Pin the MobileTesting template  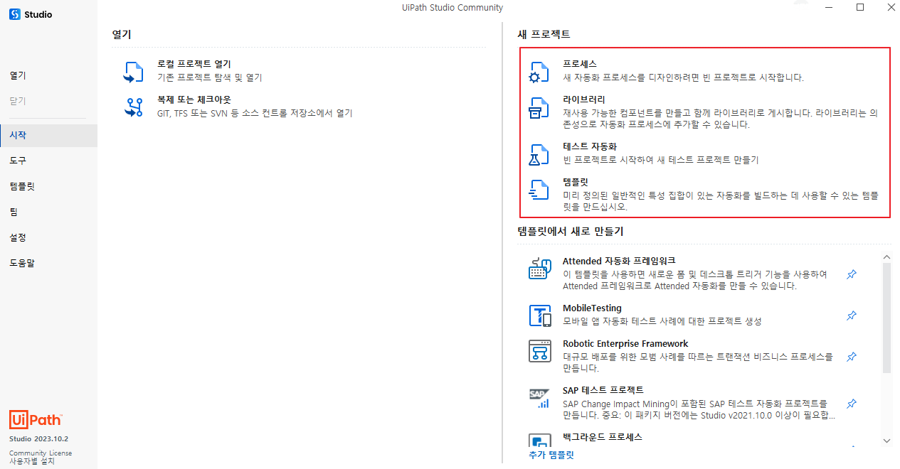click(x=852, y=316)
